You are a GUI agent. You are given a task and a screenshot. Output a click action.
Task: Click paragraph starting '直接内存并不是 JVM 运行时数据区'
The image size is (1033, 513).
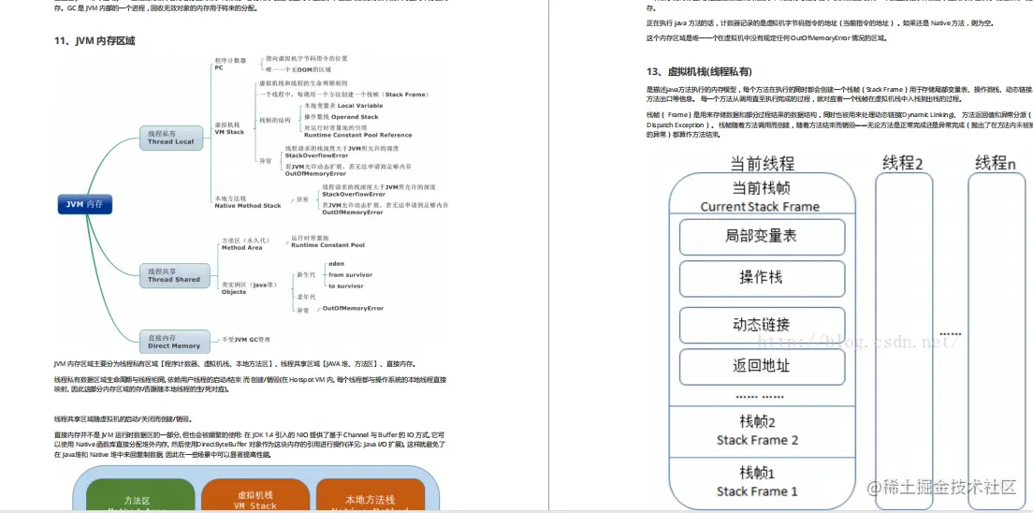click(251, 445)
